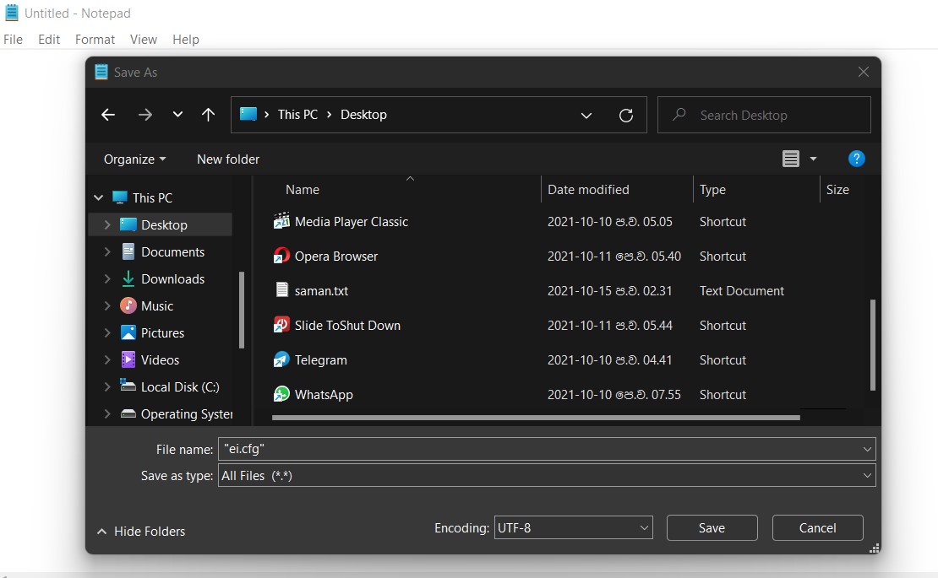This screenshot has height=578, width=938.
Task: Click the WhatsApp shortcut icon
Action: click(x=281, y=394)
